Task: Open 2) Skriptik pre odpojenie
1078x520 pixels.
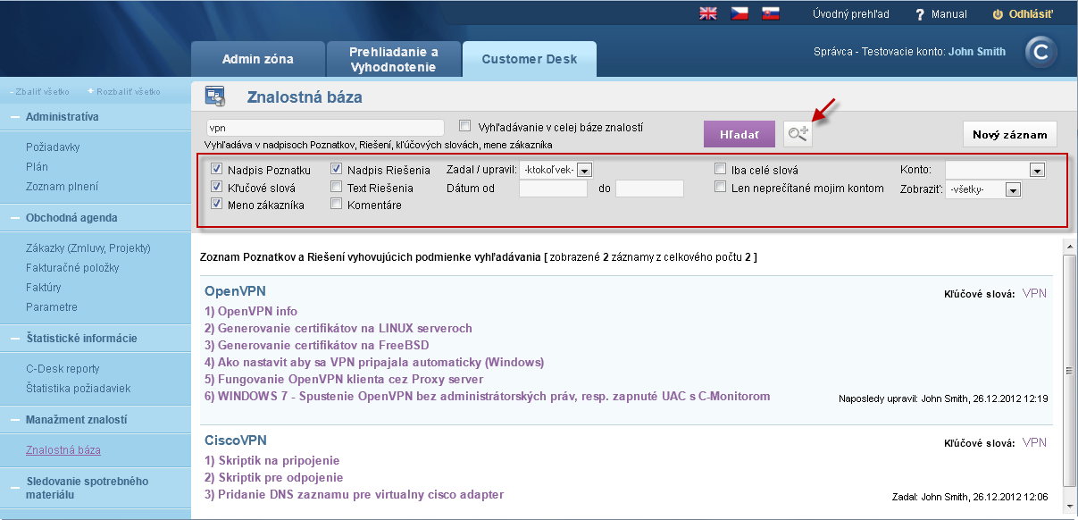Action: (274, 477)
